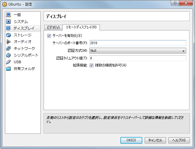Viewport: 195px width, 149px height.
Task: Click the ディスプレイ screen icon in sidebar
Action: [8, 28]
